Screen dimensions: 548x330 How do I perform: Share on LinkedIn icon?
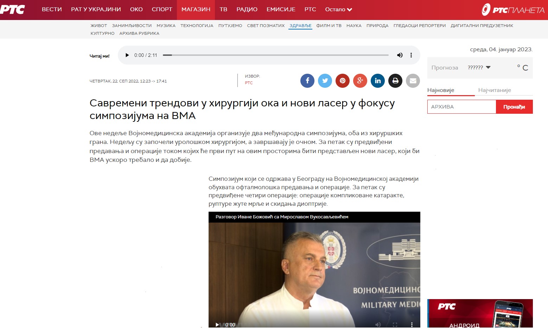pos(378,81)
